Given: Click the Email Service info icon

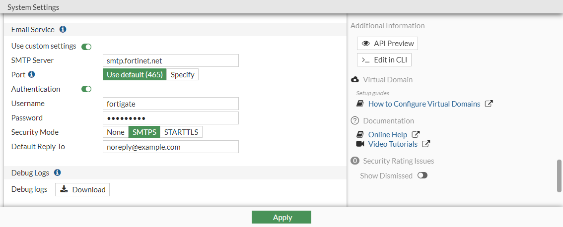Looking at the screenshot, I should click(x=63, y=30).
